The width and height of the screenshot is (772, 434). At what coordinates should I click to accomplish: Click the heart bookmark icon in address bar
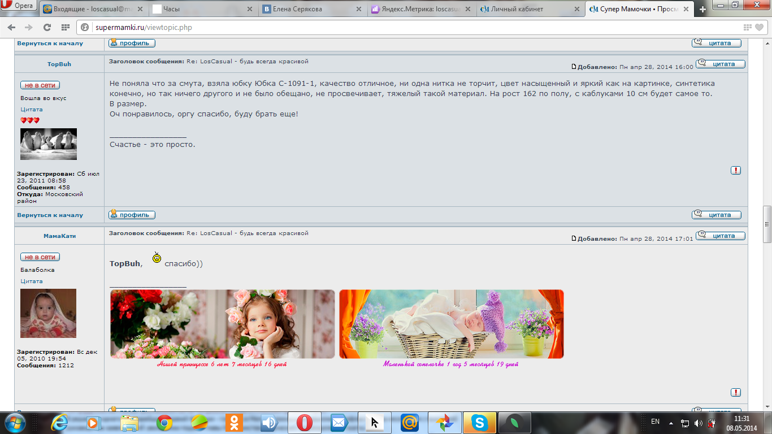coord(760,27)
